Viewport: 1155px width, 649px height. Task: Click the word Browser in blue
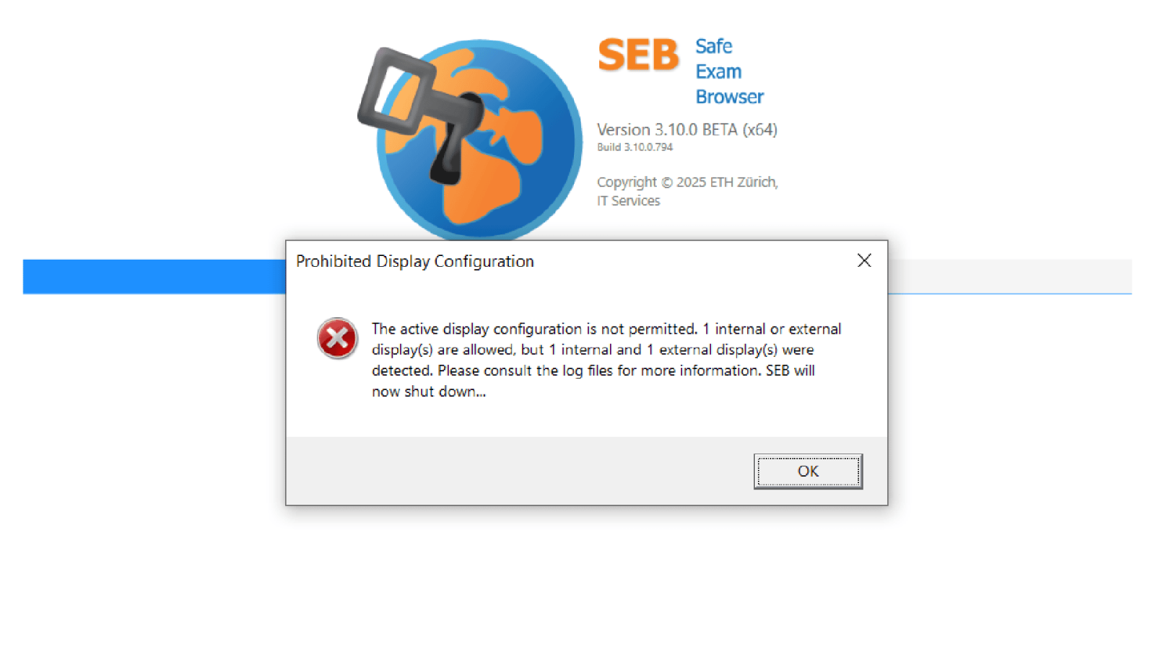click(x=729, y=97)
